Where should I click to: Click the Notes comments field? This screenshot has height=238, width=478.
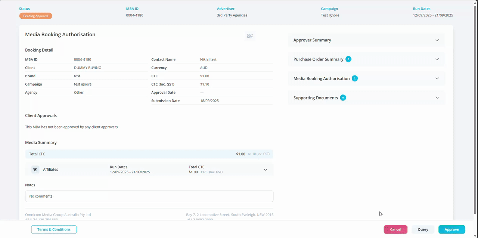pyautogui.click(x=149, y=196)
